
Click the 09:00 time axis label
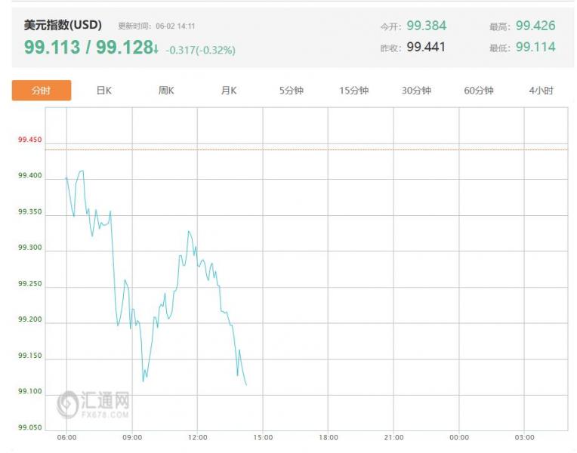132,438
